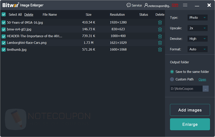Open the Type dropdown showing Photo
The height and width of the screenshot is (137, 215).
pyautogui.click(x=197, y=18)
